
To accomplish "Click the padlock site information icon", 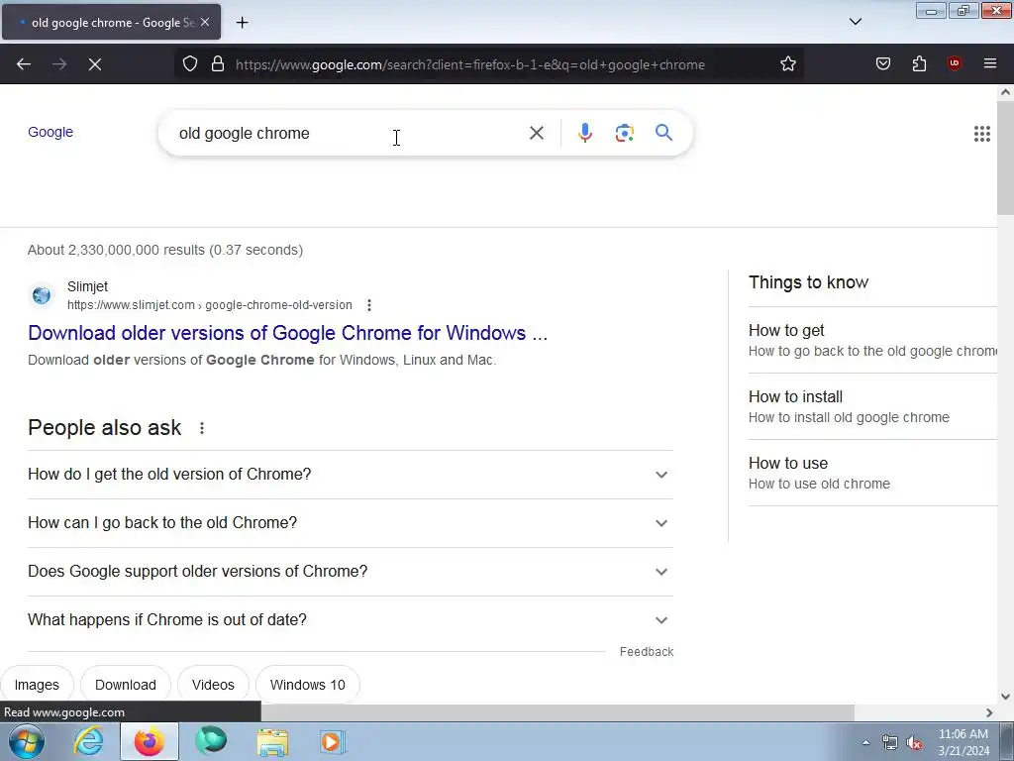I will coord(218,64).
